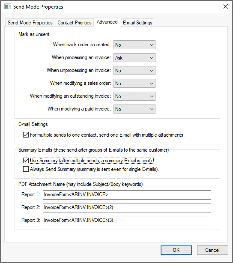Toggle the multiple attachments E-mail checkbox
This screenshot has width=233, height=263.
pos(26,135)
